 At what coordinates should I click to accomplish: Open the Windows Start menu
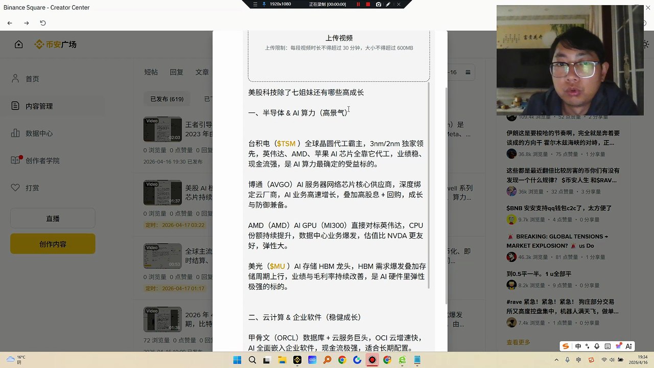237,360
